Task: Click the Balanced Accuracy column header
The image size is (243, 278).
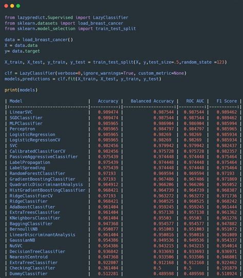Action: [x=152, y=101]
